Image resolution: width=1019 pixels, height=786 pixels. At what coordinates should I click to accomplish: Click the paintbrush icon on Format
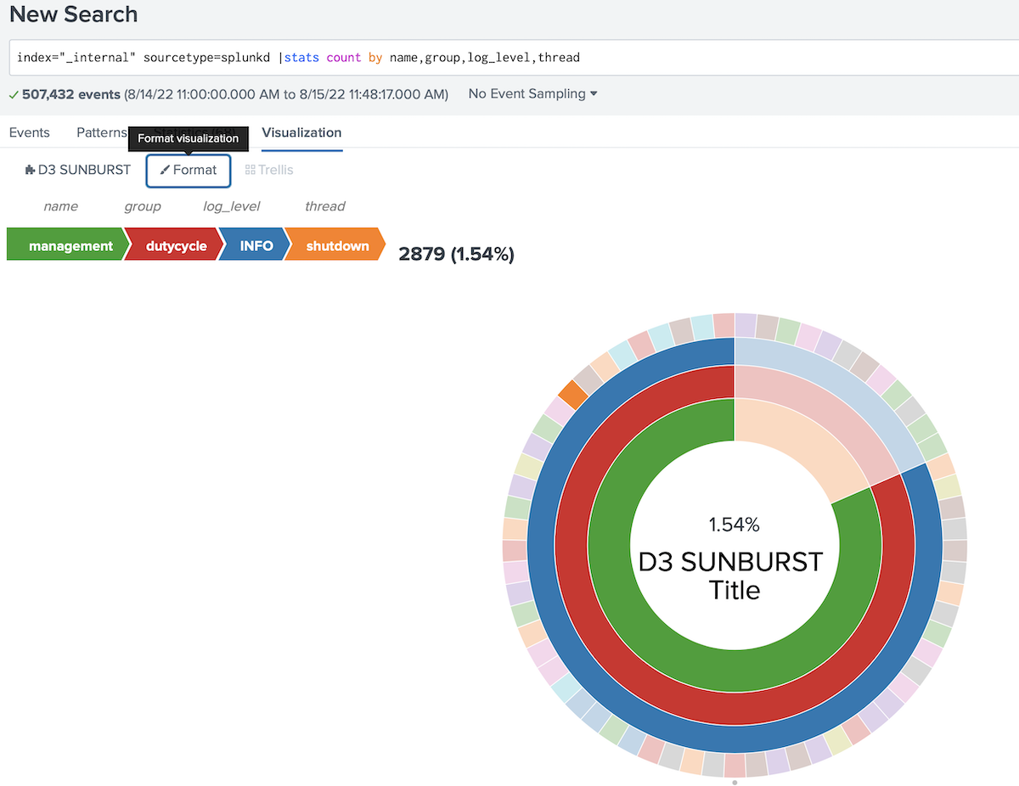(x=166, y=170)
